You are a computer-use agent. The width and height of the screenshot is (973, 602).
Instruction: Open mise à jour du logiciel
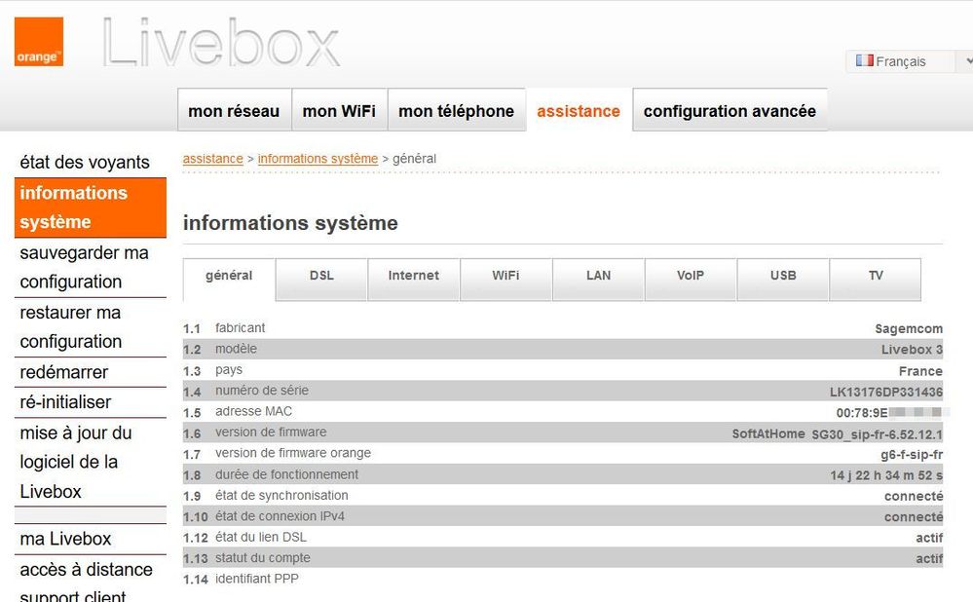point(91,462)
